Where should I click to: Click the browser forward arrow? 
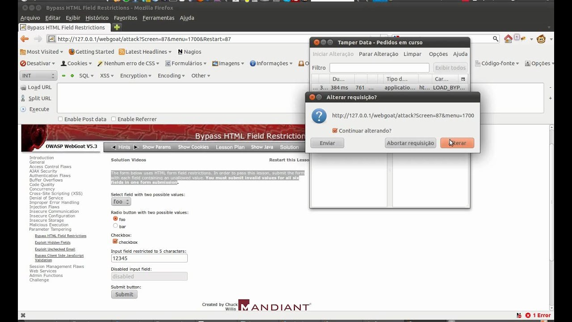(38, 39)
